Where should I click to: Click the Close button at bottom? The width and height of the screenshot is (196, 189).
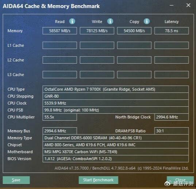(x=180, y=180)
